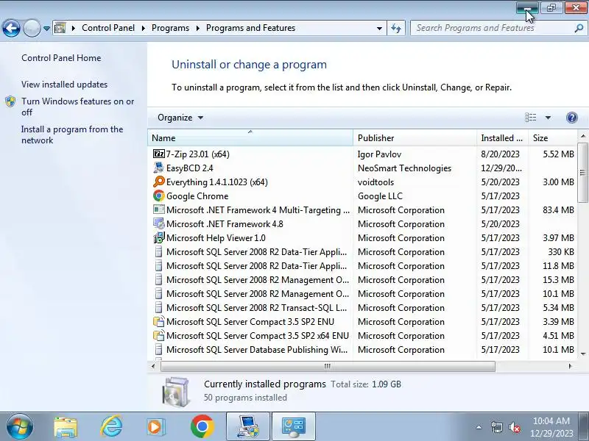Expand the more view options arrow
The image size is (589, 441).
tap(548, 118)
